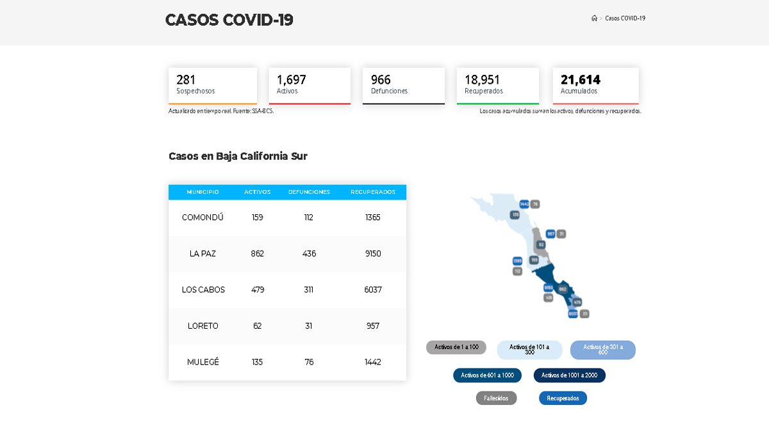
Task: Select the MULEGÉ row name
Action: click(x=203, y=362)
